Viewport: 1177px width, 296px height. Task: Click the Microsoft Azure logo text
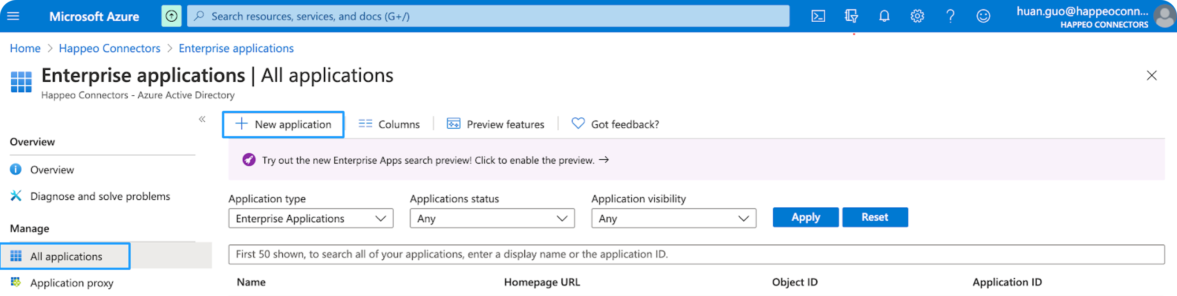point(94,16)
